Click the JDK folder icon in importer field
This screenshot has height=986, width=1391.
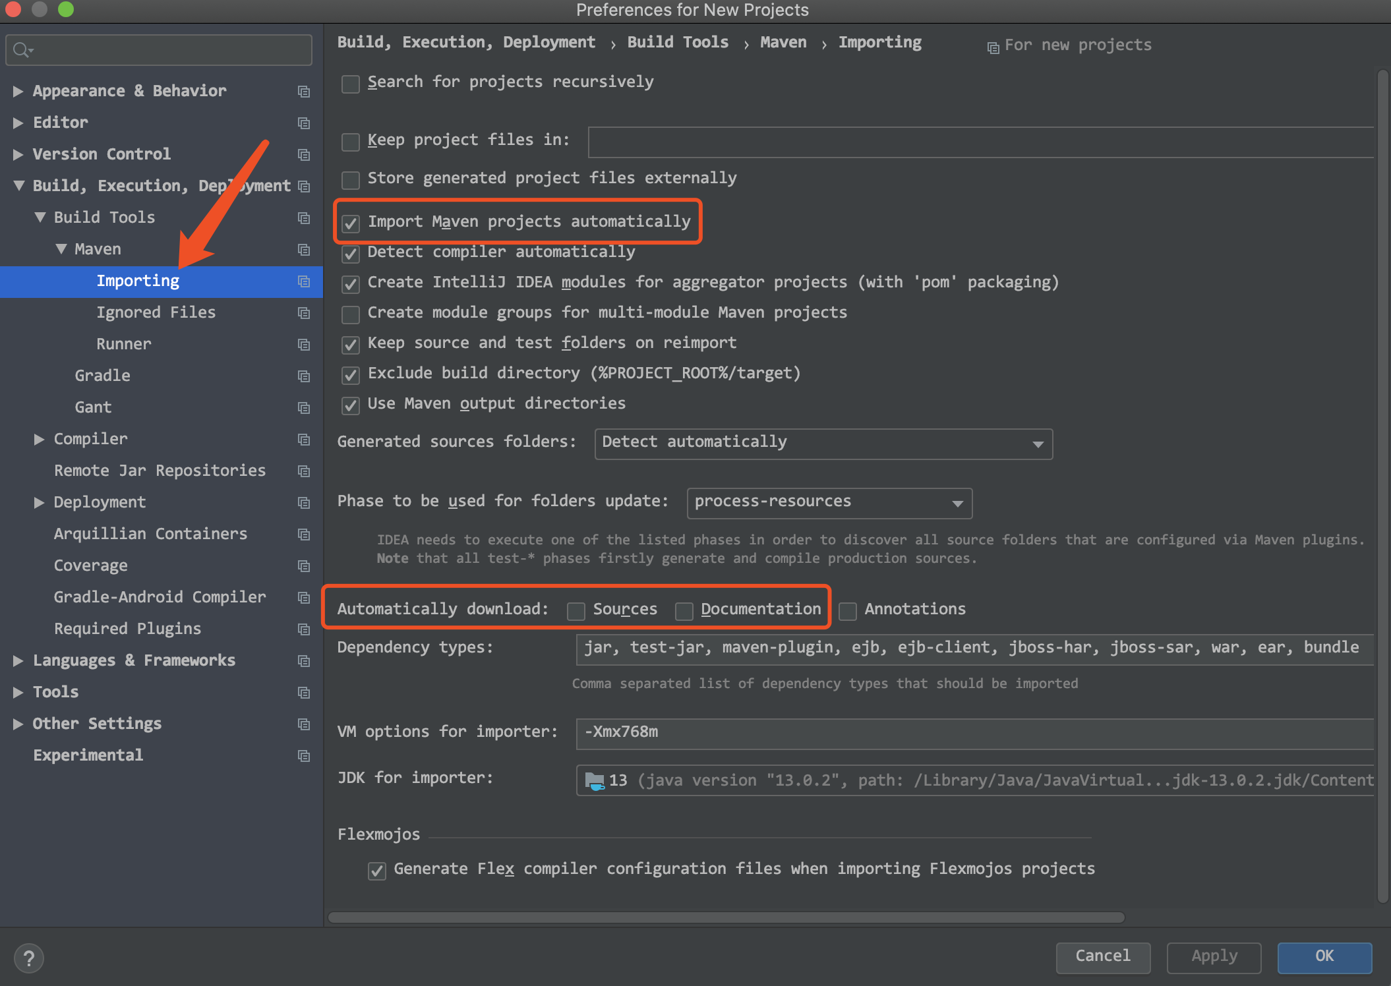click(595, 781)
